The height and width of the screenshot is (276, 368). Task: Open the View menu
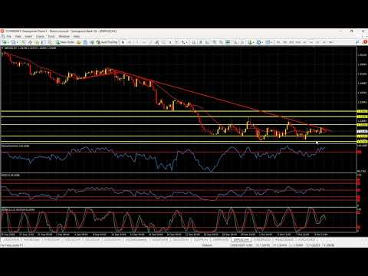coord(18,36)
